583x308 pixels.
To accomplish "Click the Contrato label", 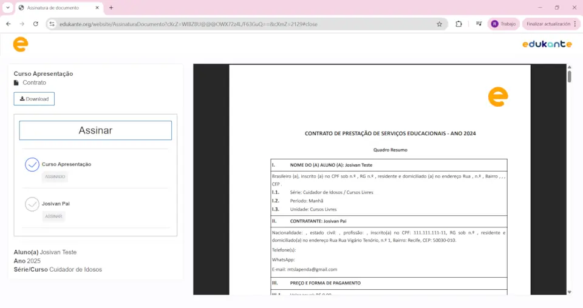I will click(x=34, y=82).
